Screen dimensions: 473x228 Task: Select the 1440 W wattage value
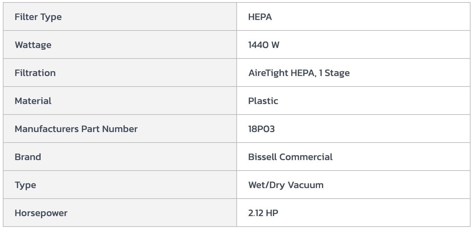264,45
